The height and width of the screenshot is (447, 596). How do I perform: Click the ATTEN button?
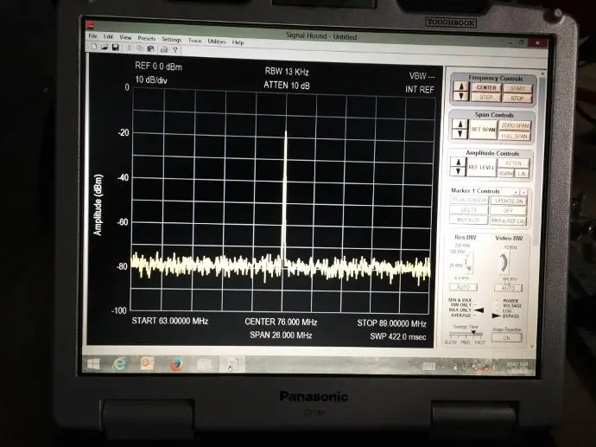point(513,163)
